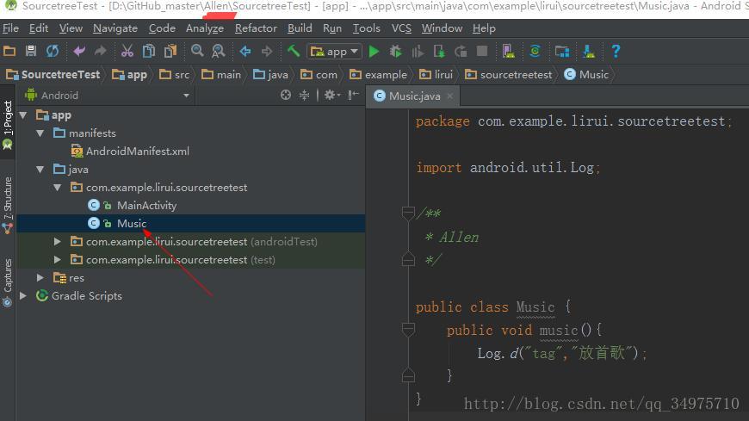The height and width of the screenshot is (421, 749).
Task: Click the Cut scissors icon
Action: pos(127,51)
